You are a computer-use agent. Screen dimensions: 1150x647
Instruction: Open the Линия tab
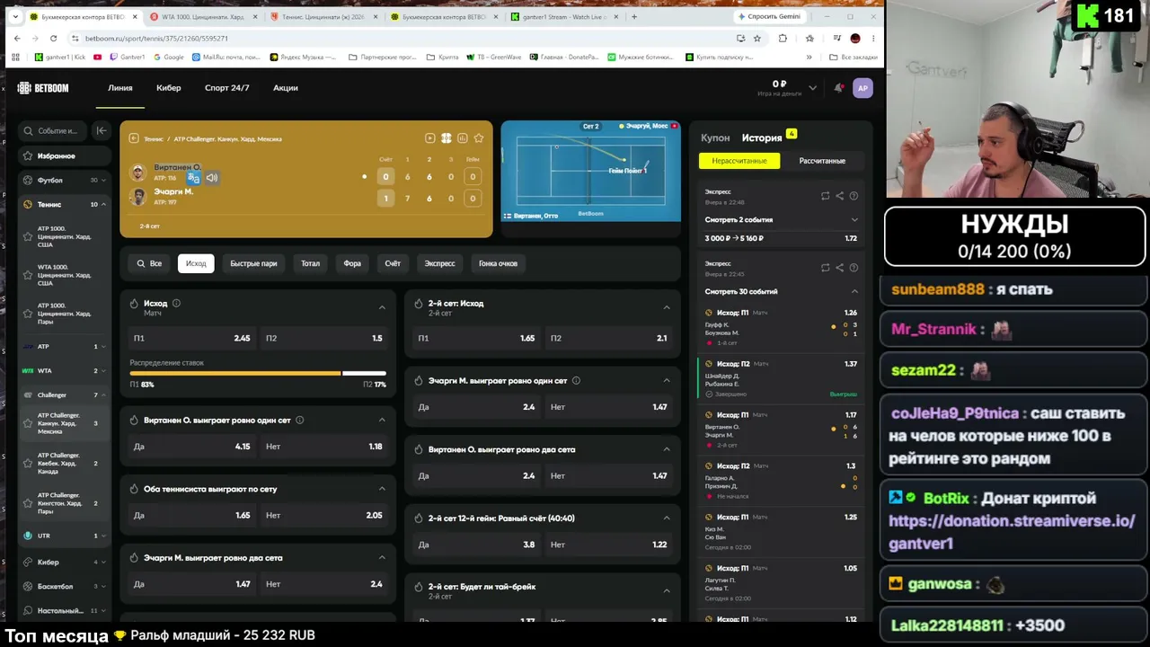click(x=120, y=88)
